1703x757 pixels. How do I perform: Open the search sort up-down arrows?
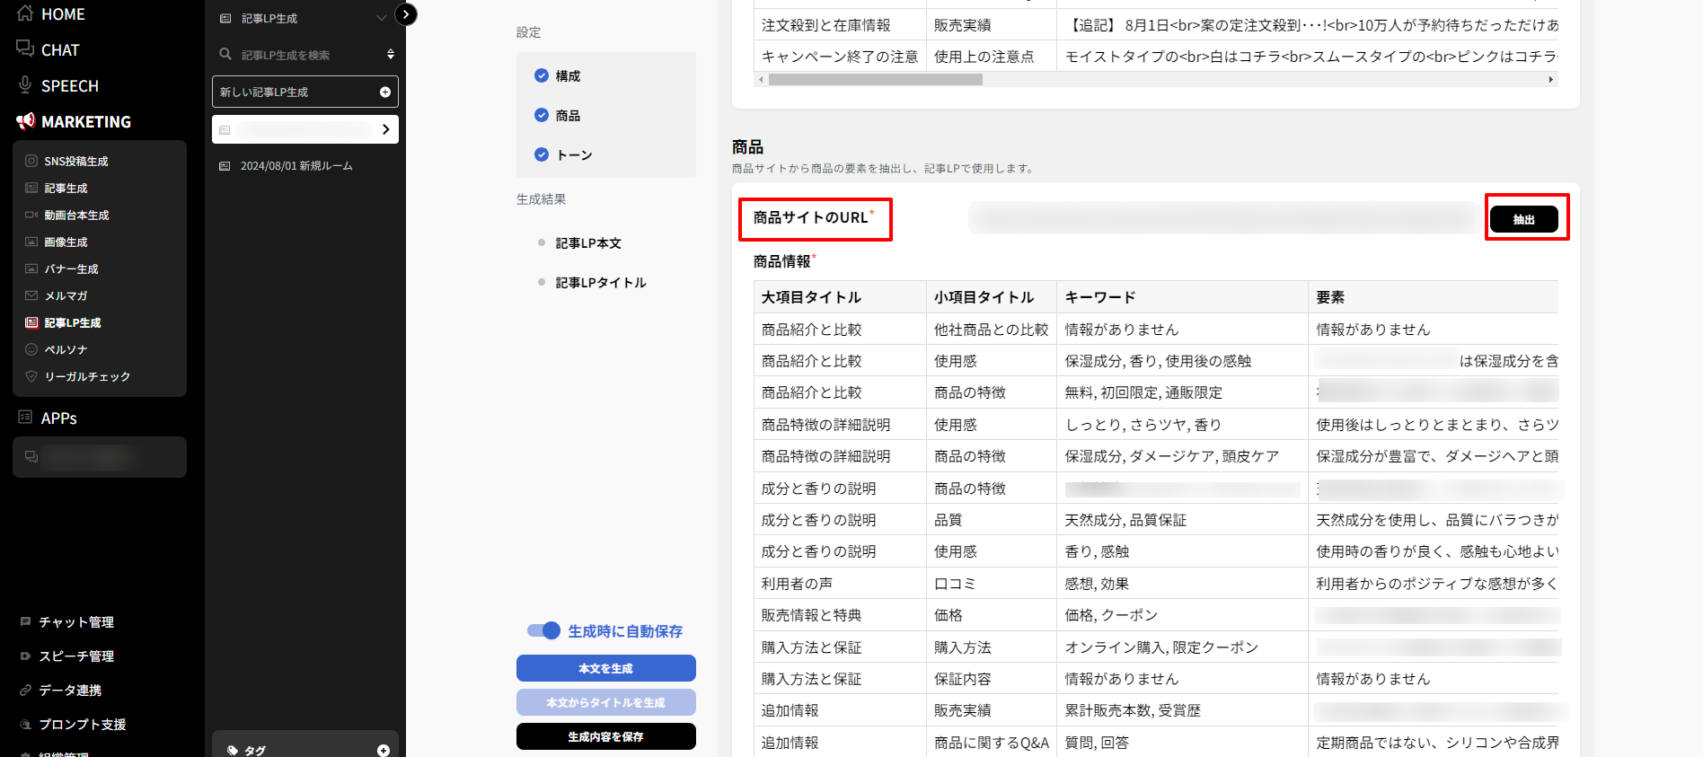pyautogui.click(x=391, y=55)
